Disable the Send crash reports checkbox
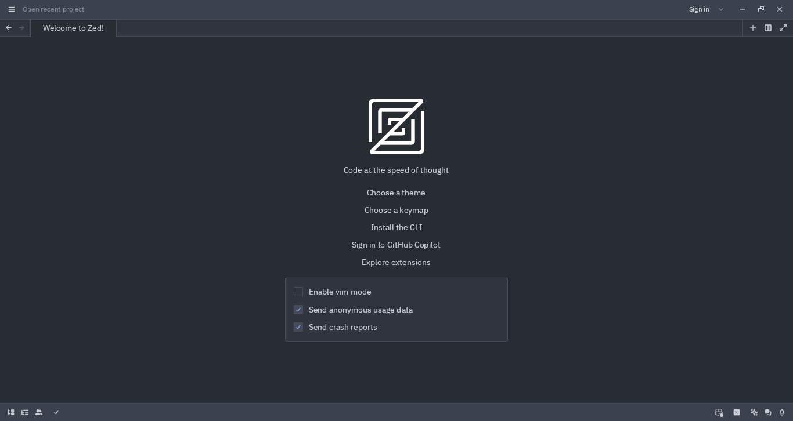 298,327
